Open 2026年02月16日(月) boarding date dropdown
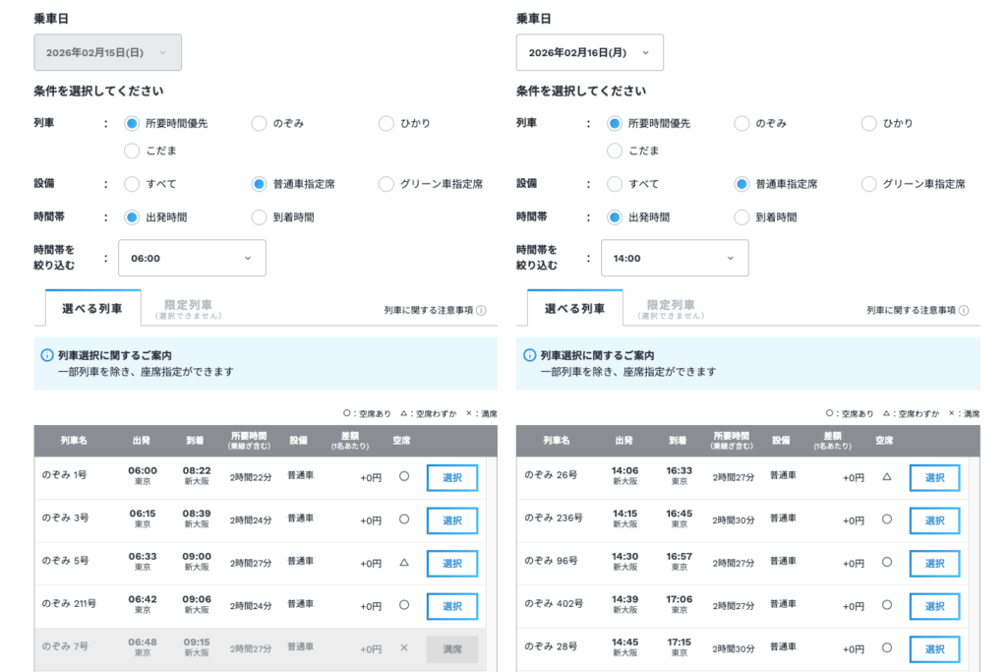The width and height of the screenshot is (1007, 672). [589, 52]
